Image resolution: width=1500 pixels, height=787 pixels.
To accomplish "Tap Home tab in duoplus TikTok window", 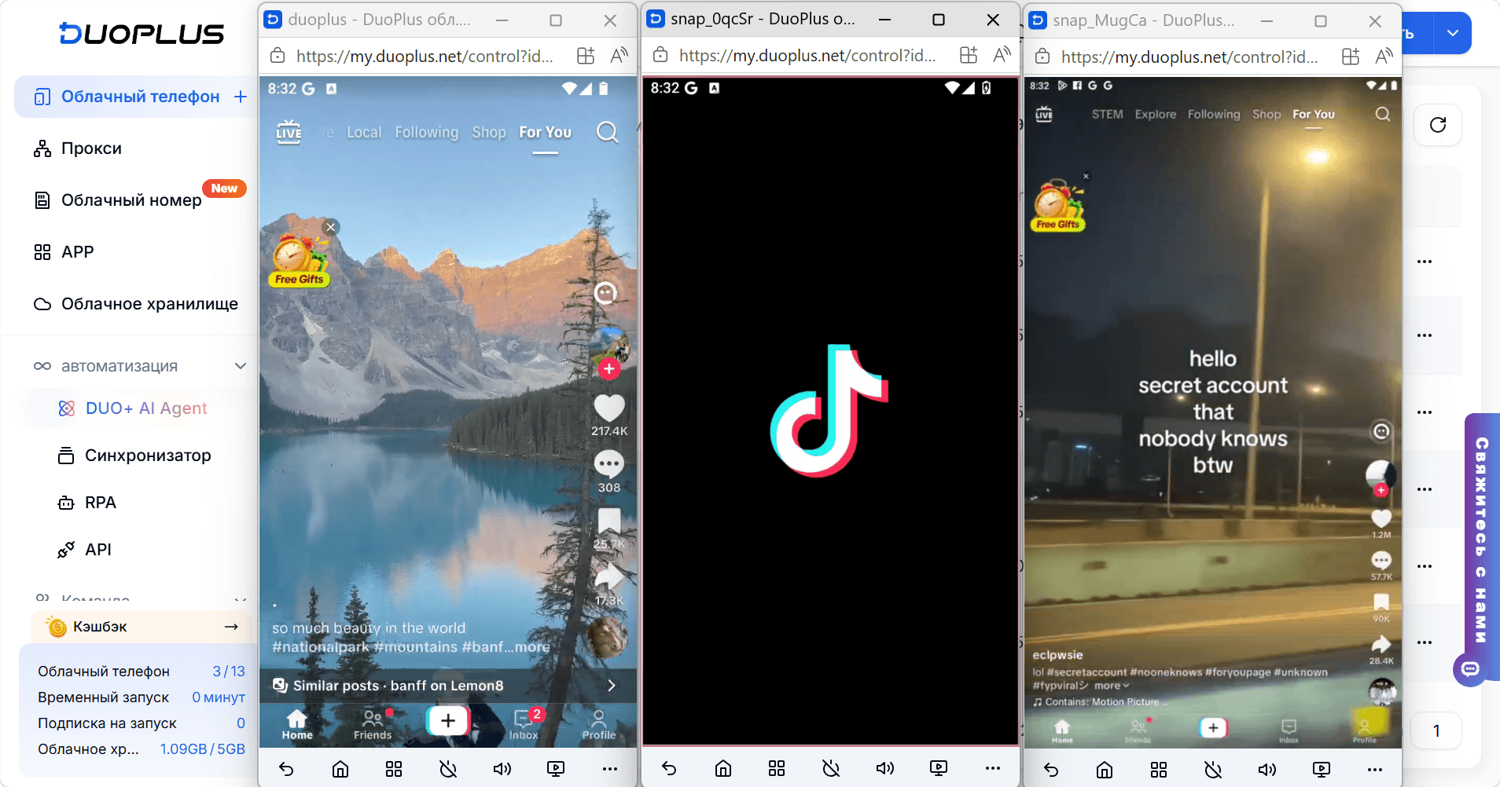I will point(297,724).
